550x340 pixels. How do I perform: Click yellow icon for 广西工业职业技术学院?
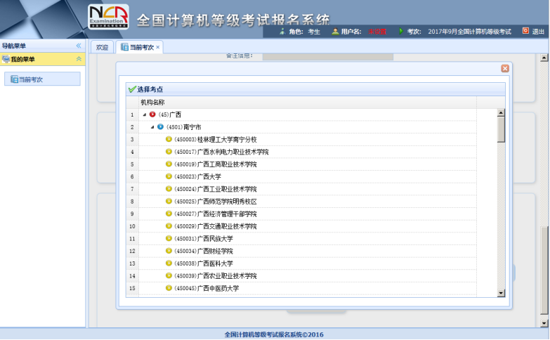(169, 189)
